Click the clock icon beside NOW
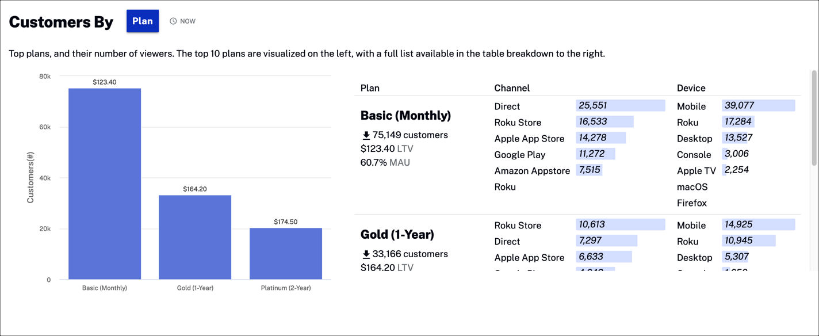The image size is (819, 336). pyautogui.click(x=173, y=21)
